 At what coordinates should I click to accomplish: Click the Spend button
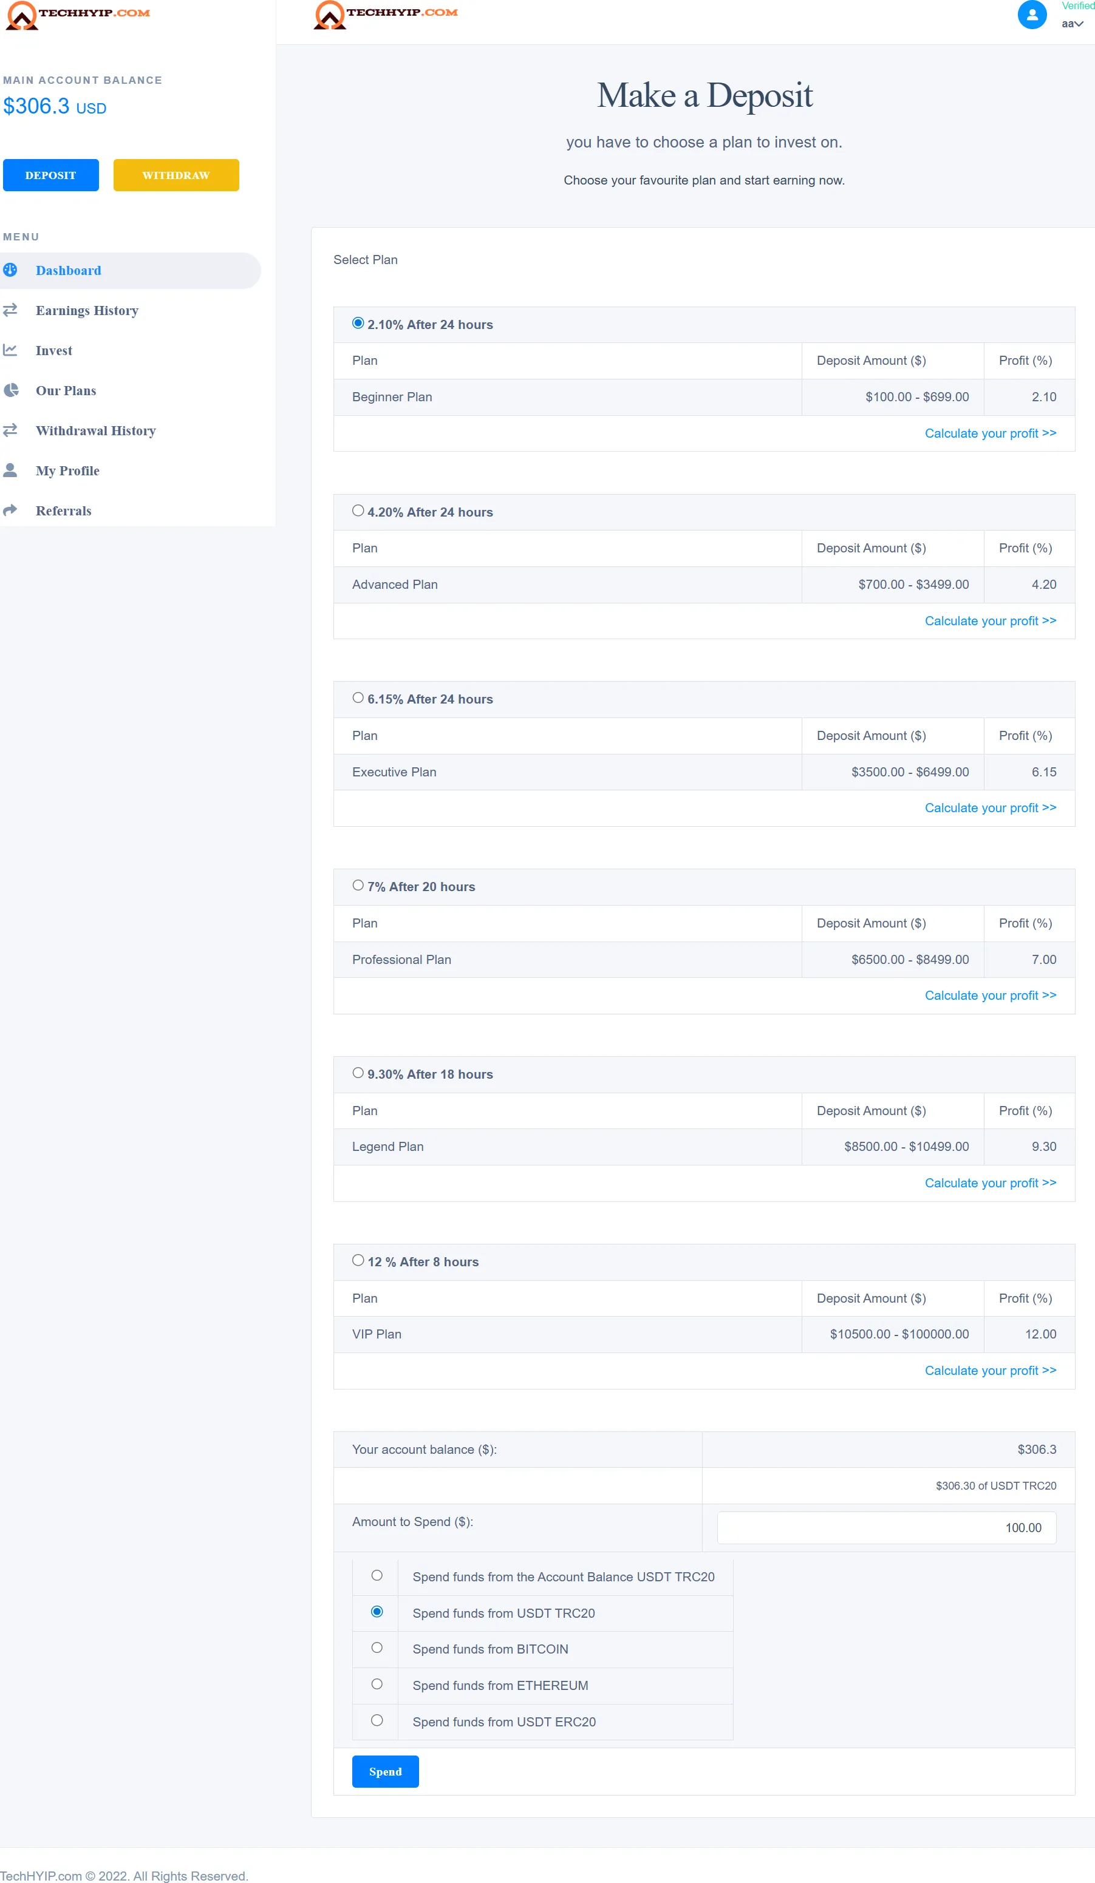[x=385, y=1772]
